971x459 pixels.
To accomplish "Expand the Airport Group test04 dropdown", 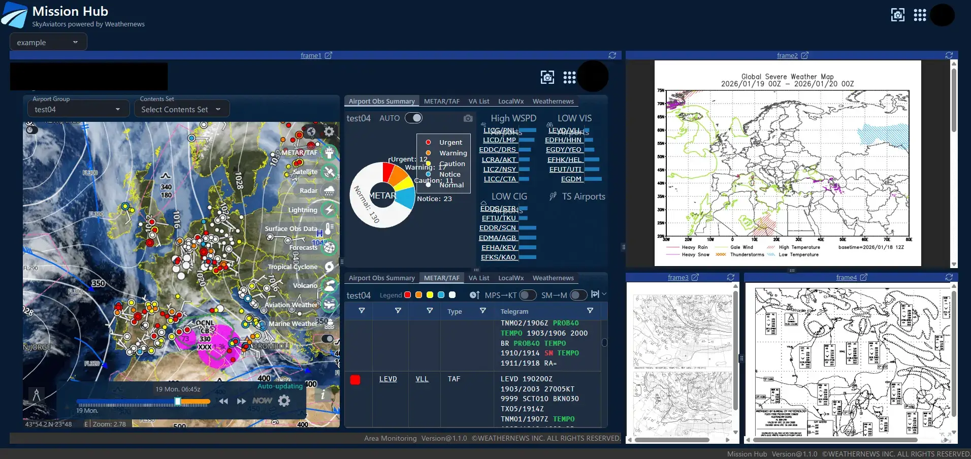I will 77,109.
